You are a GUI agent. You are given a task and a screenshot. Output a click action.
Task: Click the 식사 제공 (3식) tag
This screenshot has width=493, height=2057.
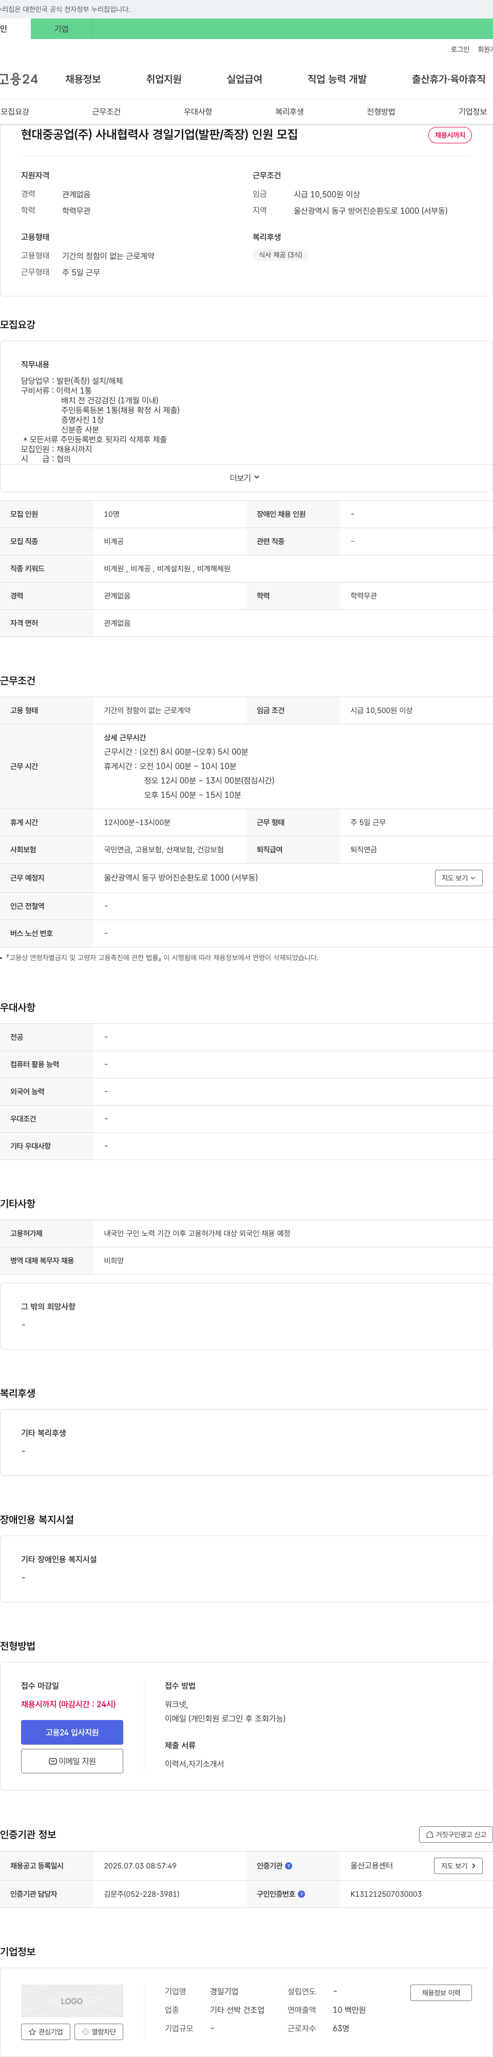click(x=280, y=255)
